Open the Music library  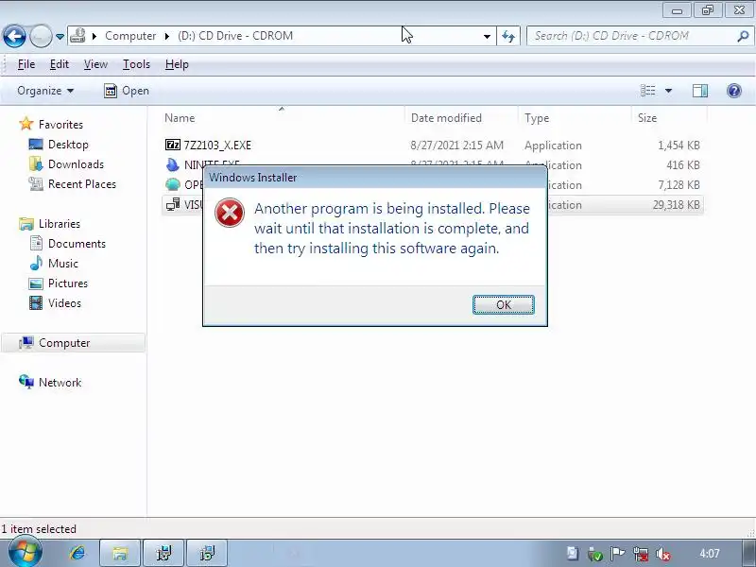pos(63,264)
